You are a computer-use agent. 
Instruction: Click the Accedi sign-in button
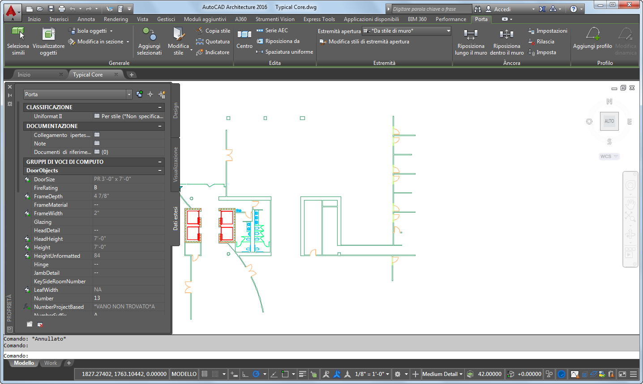[502, 9]
